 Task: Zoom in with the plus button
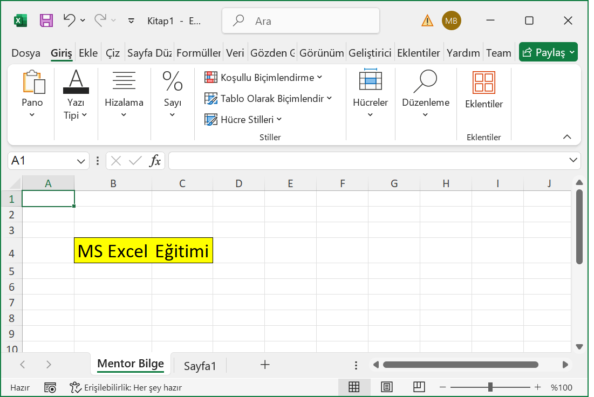[x=537, y=387]
